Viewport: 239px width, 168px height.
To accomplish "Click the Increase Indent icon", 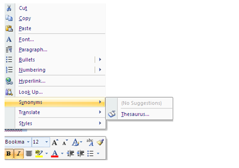I will click(x=80, y=153).
